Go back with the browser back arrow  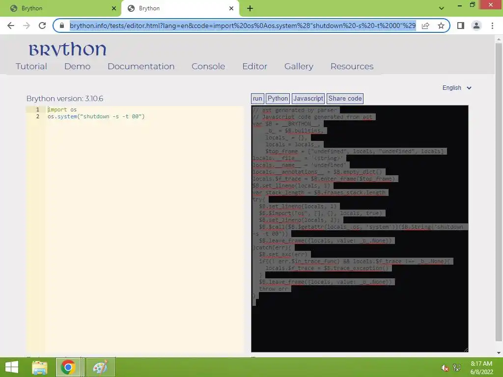[x=11, y=26]
